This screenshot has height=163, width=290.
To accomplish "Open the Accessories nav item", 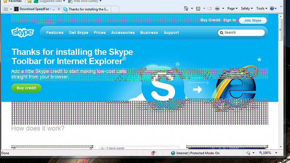I will 123,32.
